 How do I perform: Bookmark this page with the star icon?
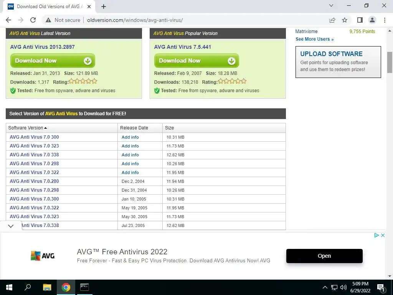(x=345, y=20)
